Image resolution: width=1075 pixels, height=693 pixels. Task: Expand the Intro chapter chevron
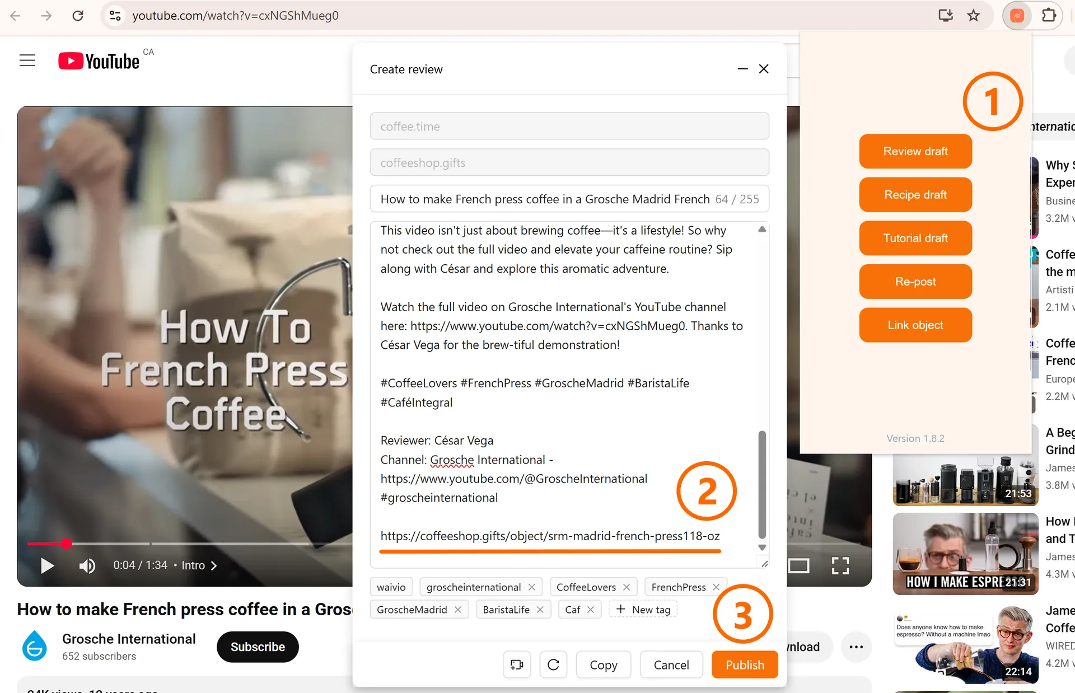coord(214,565)
